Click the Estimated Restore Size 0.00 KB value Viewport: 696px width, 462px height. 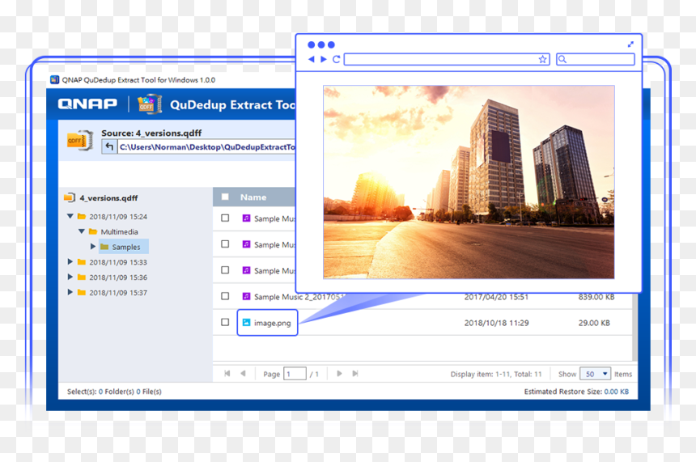pyautogui.click(x=616, y=392)
